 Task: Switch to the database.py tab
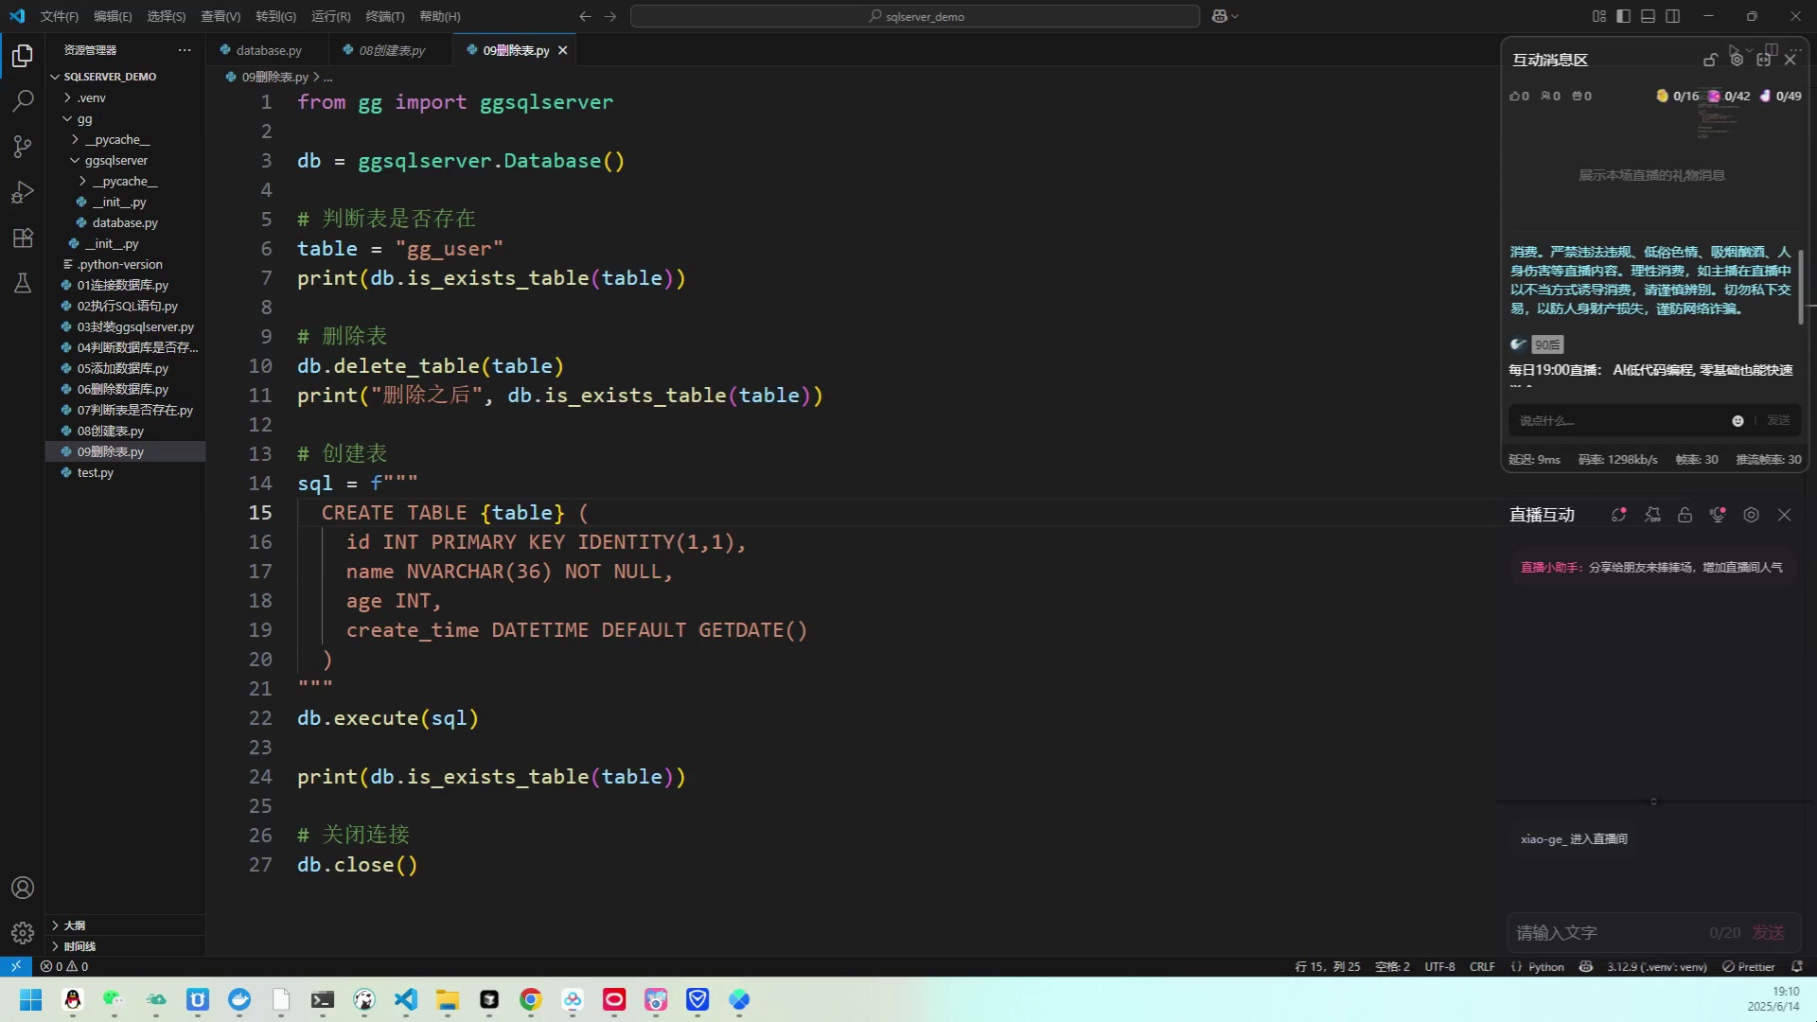(268, 50)
